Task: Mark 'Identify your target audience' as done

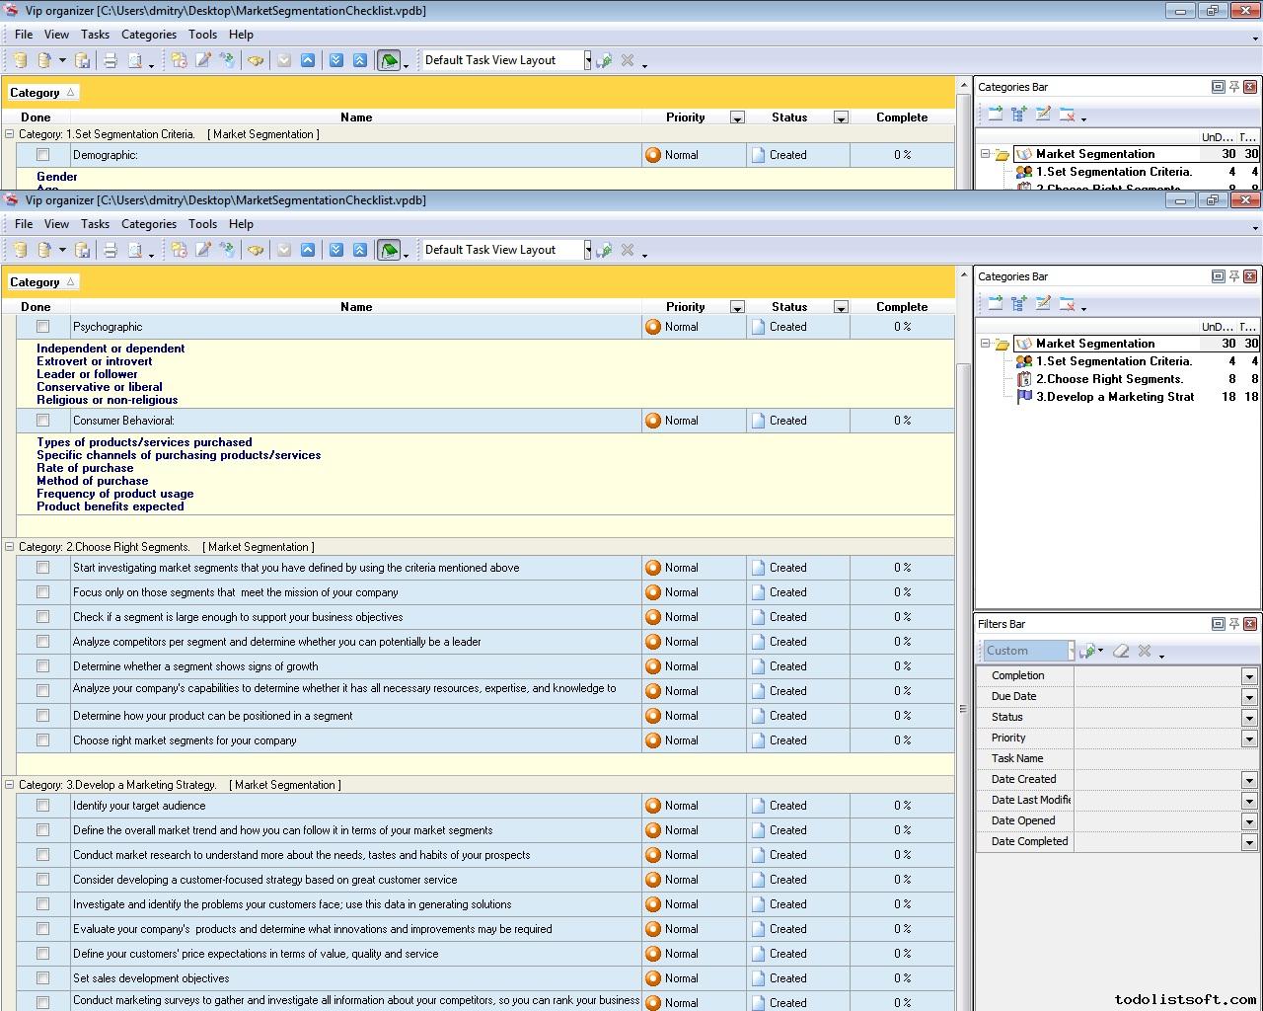Action: pos(42,806)
